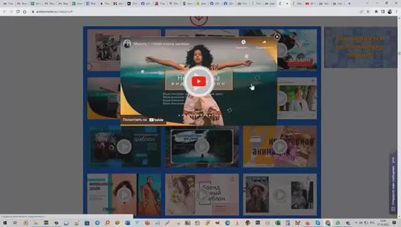This screenshot has width=401, height=227.
Task: Open Task View on the taskbar
Action: [15, 223]
